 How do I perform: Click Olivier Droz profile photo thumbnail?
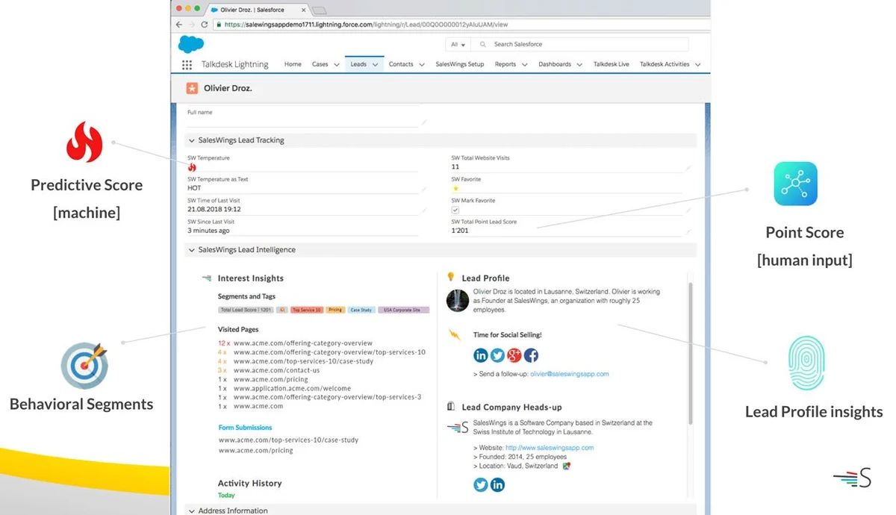click(x=458, y=301)
